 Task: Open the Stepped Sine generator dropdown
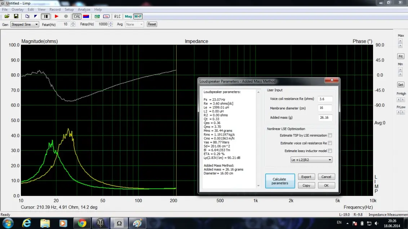tap(24, 24)
